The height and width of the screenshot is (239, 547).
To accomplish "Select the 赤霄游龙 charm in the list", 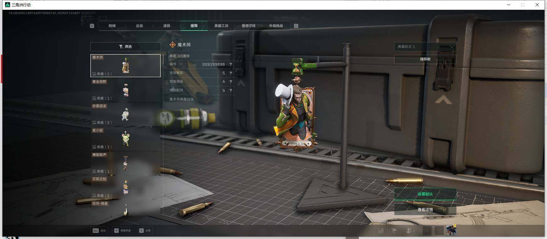I will click(125, 114).
